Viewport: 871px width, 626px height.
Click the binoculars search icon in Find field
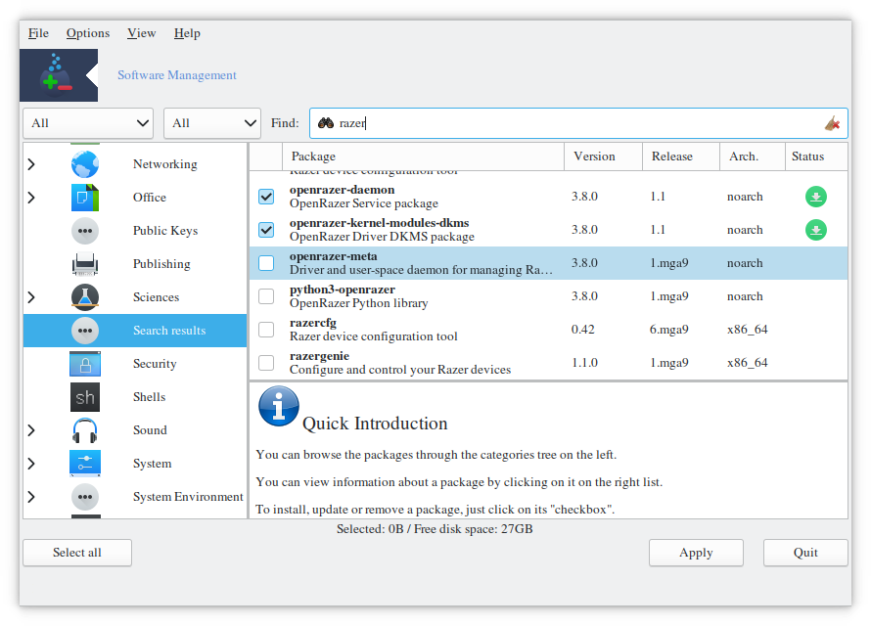326,122
